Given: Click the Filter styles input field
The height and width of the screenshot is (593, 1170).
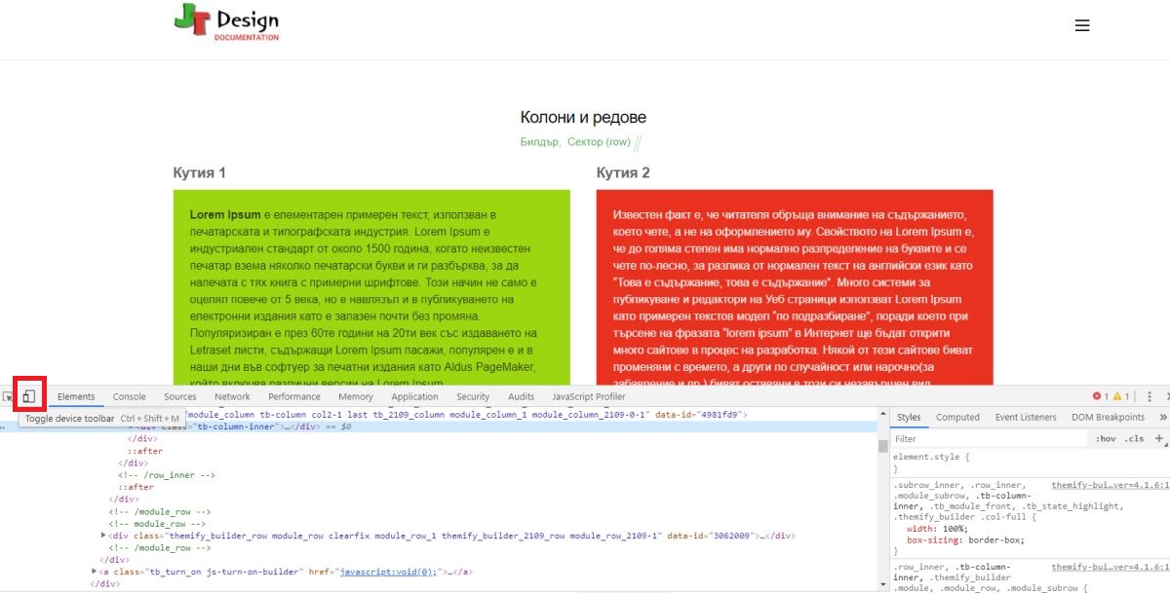Looking at the screenshot, I should [990, 439].
